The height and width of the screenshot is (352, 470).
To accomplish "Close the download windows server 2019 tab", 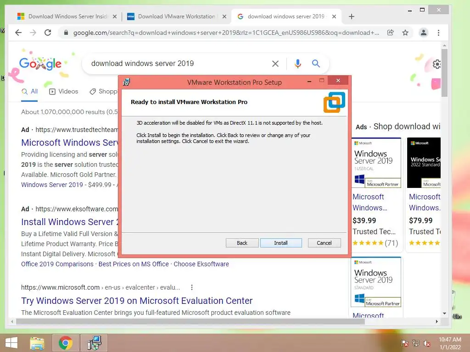I will point(334,16).
